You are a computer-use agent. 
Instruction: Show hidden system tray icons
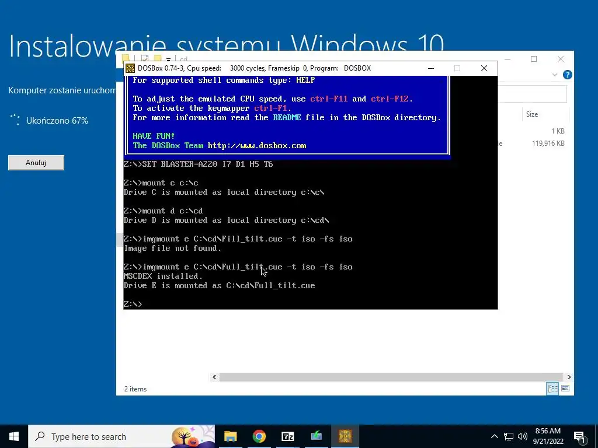(494, 436)
